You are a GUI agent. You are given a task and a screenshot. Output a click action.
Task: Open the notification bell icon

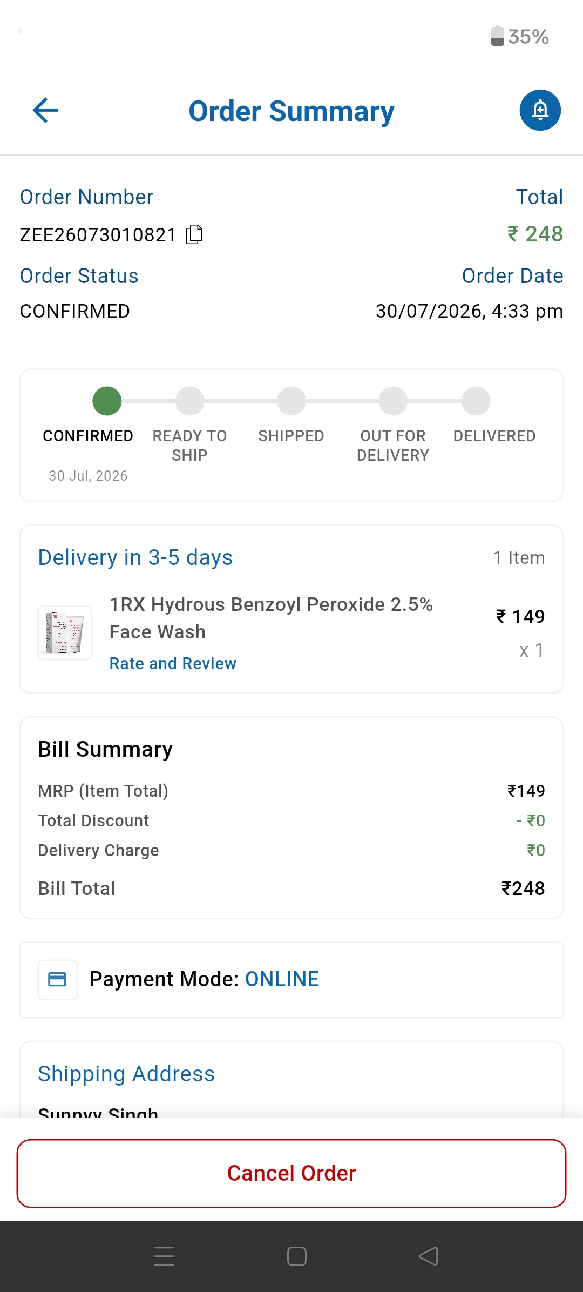pos(540,110)
